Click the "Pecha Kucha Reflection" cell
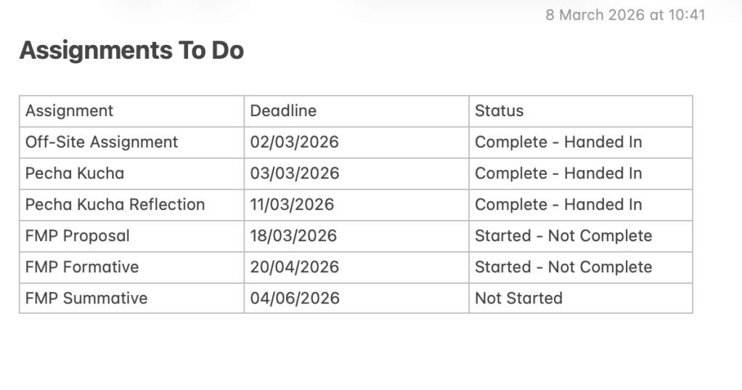This screenshot has width=742, height=390. click(115, 205)
